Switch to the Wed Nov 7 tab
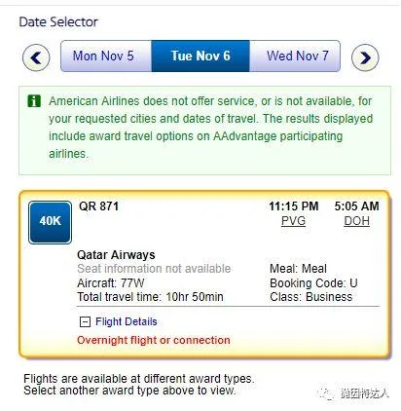Image resolution: width=401 pixels, height=411 pixels. tap(295, 56)
